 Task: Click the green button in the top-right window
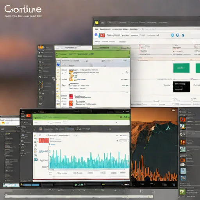[181, 68]
